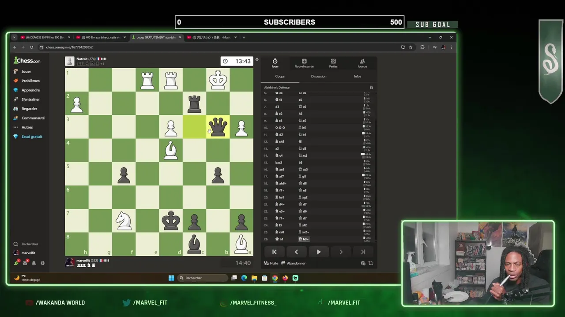565x317 pixels.
Task: Select the white knight on the f file
Action: point(124,221)
